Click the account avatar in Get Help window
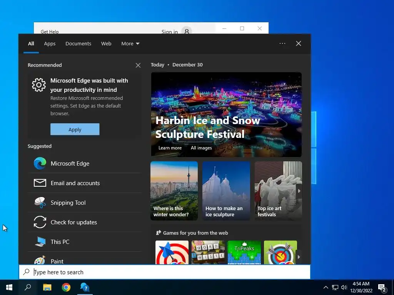 point(187,31)
